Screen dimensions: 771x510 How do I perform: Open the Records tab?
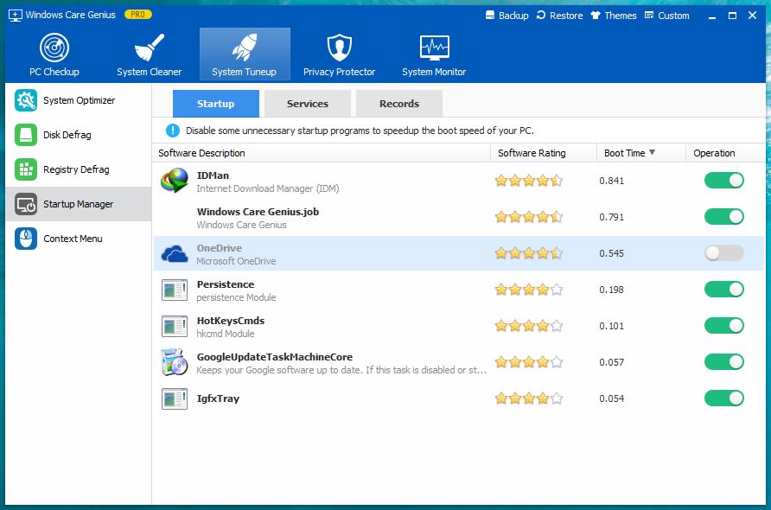click(x=399, y=103)
